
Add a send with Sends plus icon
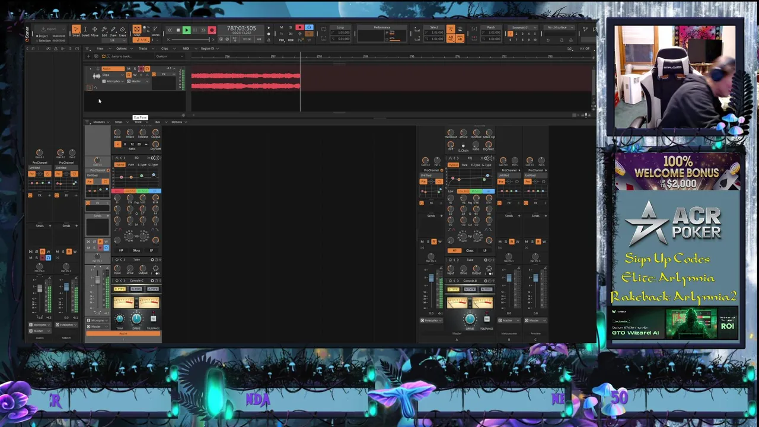click(x=108, y=216)
